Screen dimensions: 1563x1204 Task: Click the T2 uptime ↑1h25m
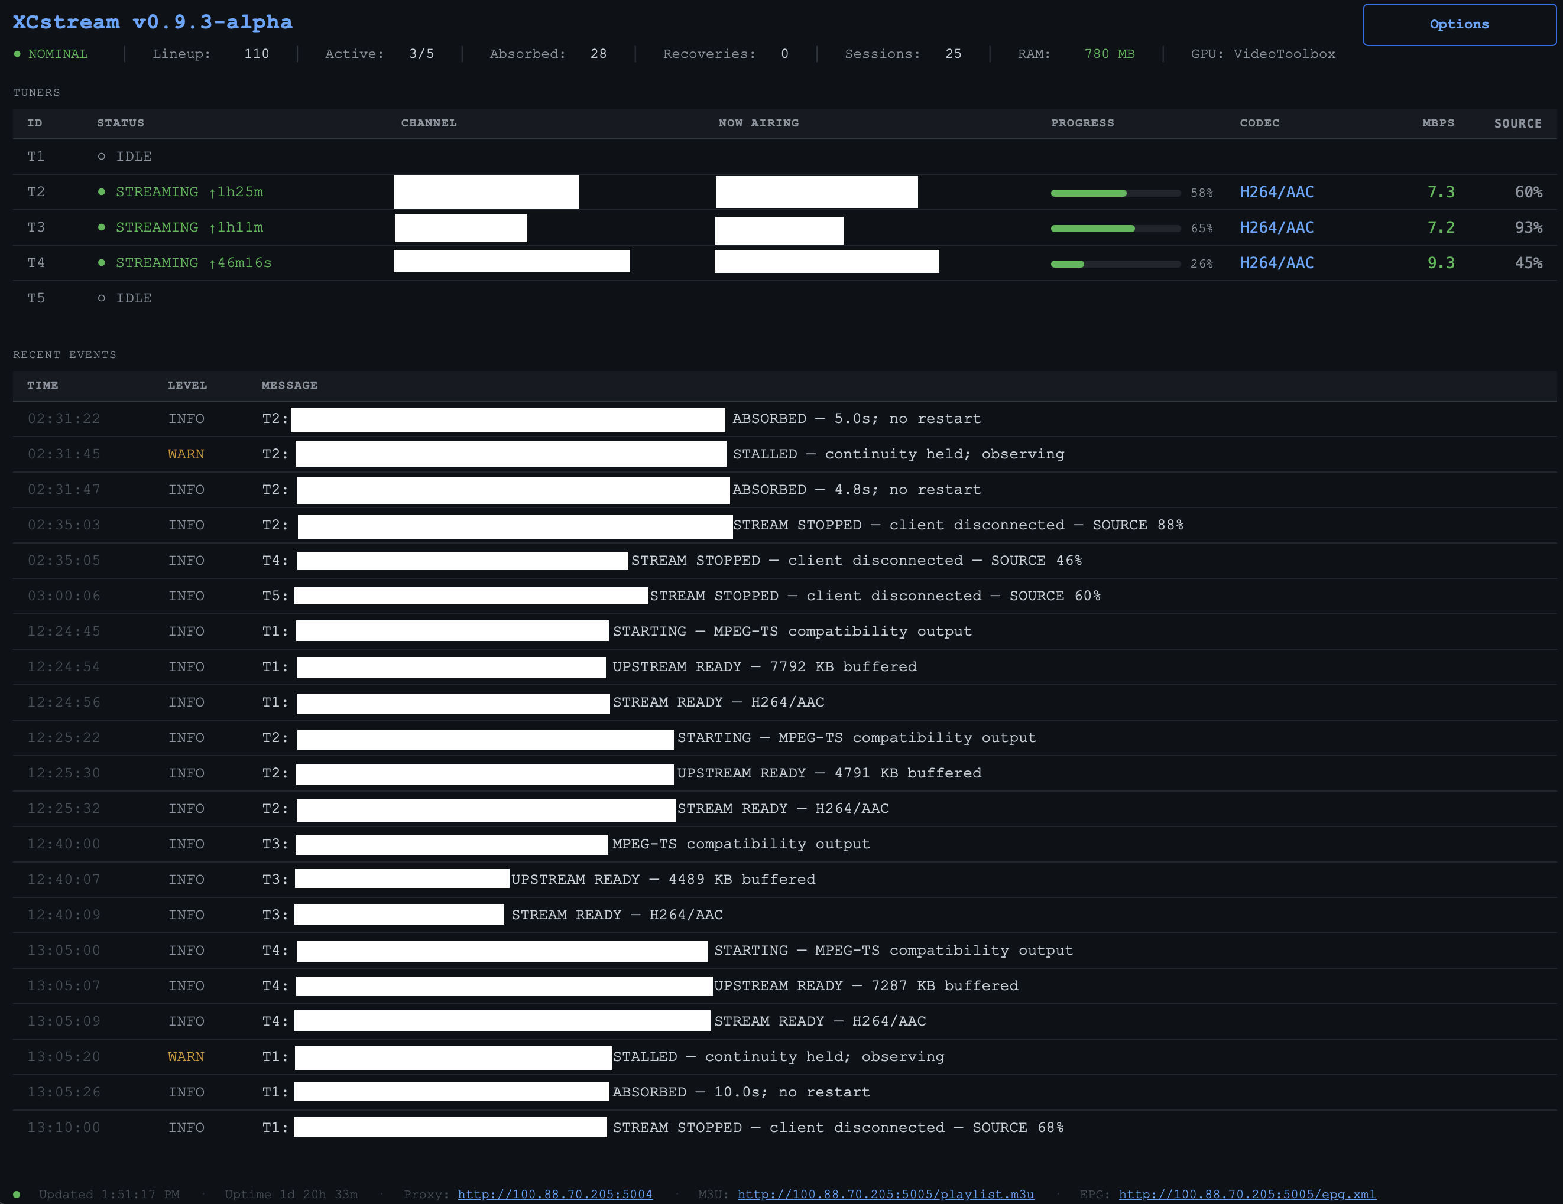[235, 192]
